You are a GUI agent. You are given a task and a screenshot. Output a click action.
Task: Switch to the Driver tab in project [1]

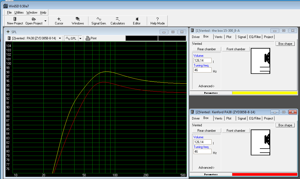tap(196, 37)
